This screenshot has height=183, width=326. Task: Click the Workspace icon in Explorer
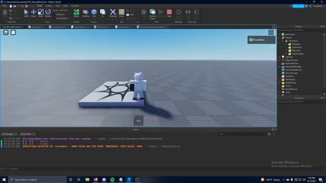point(283,35)
